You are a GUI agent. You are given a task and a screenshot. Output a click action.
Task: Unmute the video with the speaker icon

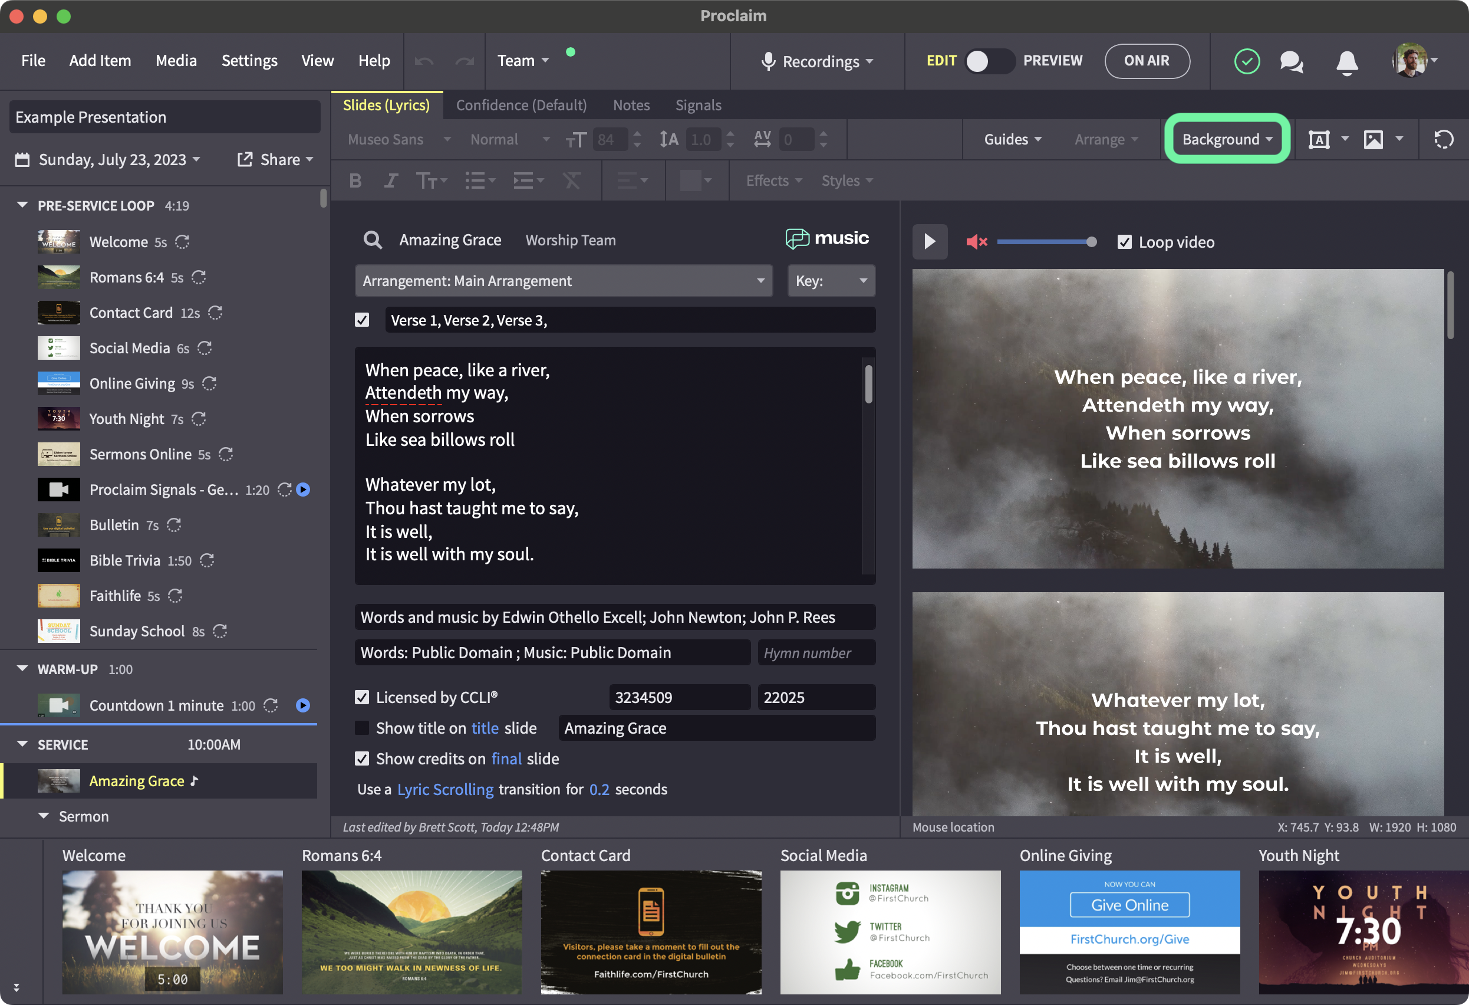pyautogui.click(x=976, y=242)
